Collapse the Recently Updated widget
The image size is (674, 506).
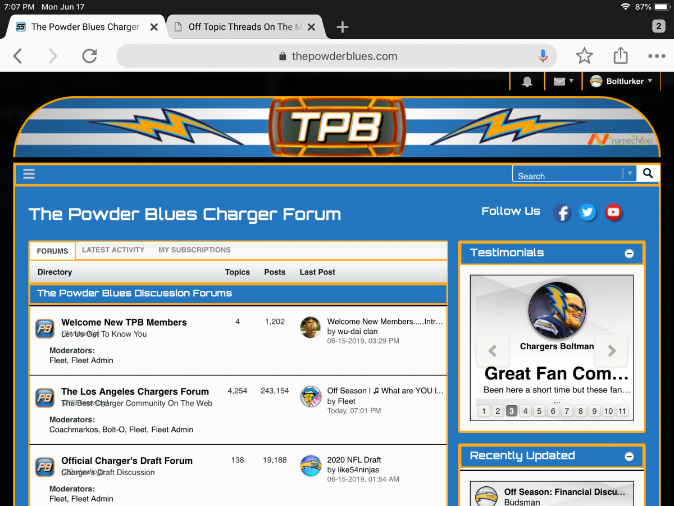[629, 457]
